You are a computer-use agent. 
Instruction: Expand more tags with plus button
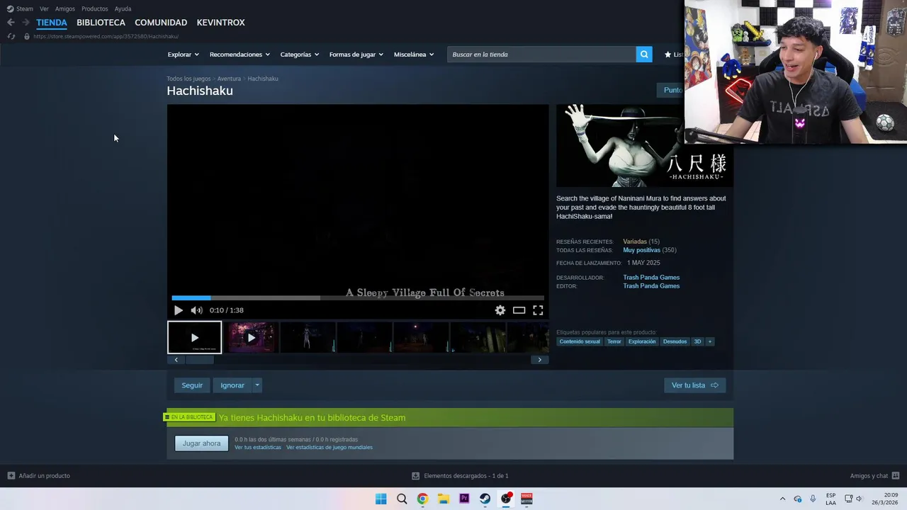709,341
